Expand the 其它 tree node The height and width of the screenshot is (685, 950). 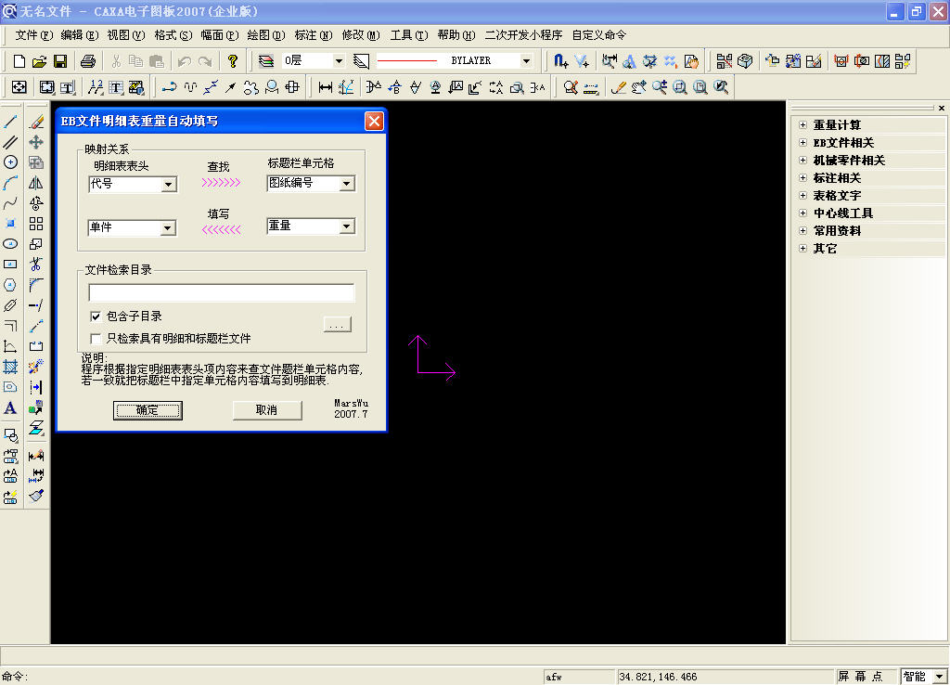coord(802,248)
